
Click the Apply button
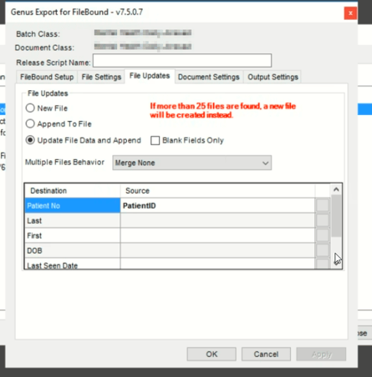tap(321, 354)
